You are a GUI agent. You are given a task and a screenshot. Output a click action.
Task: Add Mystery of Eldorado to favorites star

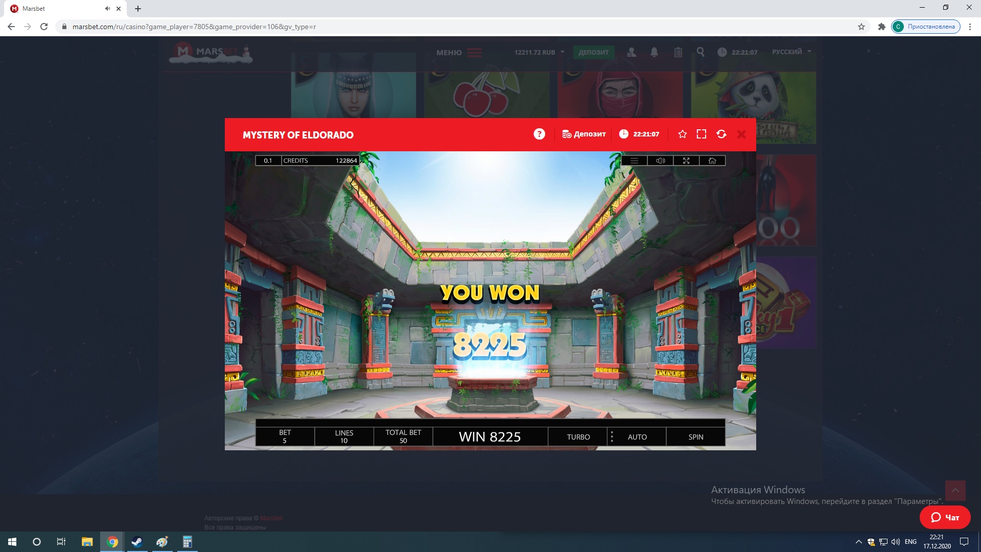tap(682, 134)
